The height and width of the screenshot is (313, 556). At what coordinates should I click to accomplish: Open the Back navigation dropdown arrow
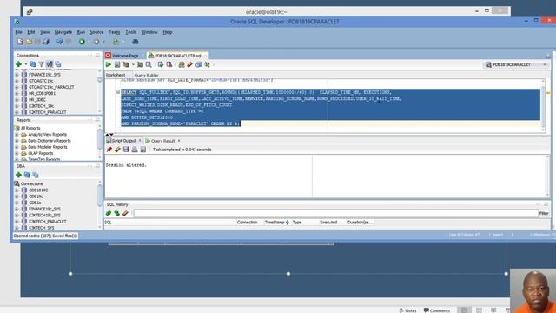[x=89, y=42]
